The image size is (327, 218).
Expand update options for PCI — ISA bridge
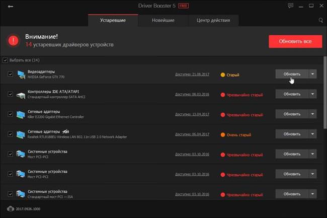tap(312, 194)
